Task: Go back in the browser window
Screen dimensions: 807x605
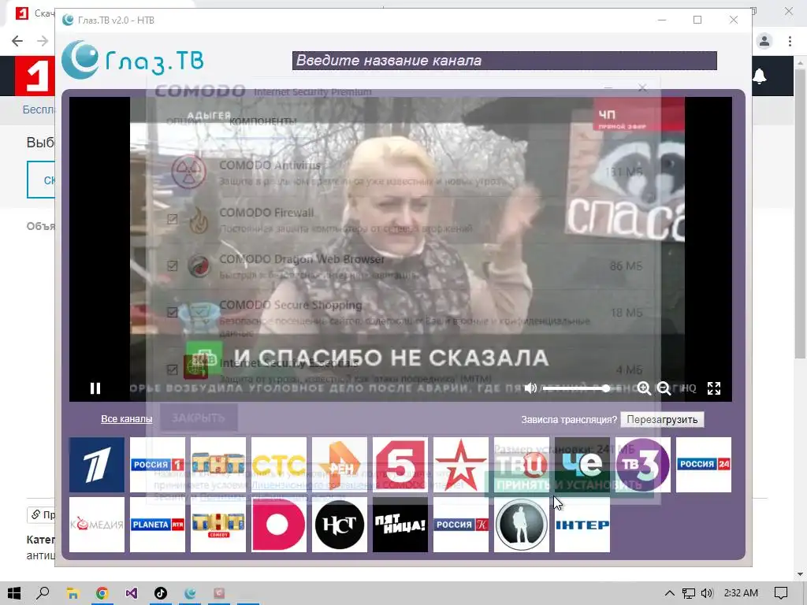Action: pyautogui.click(x=17, y=41)
